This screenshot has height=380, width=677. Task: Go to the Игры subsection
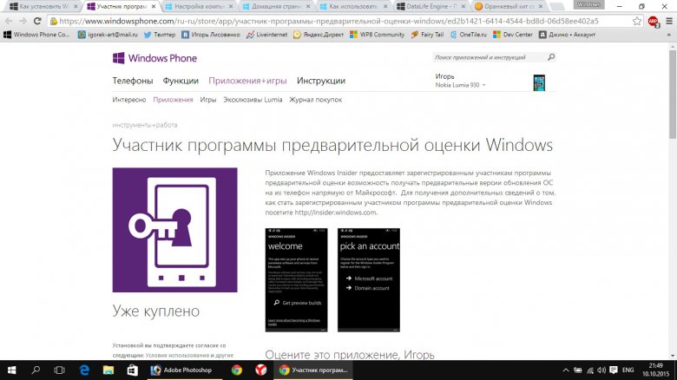click(207, 100)
